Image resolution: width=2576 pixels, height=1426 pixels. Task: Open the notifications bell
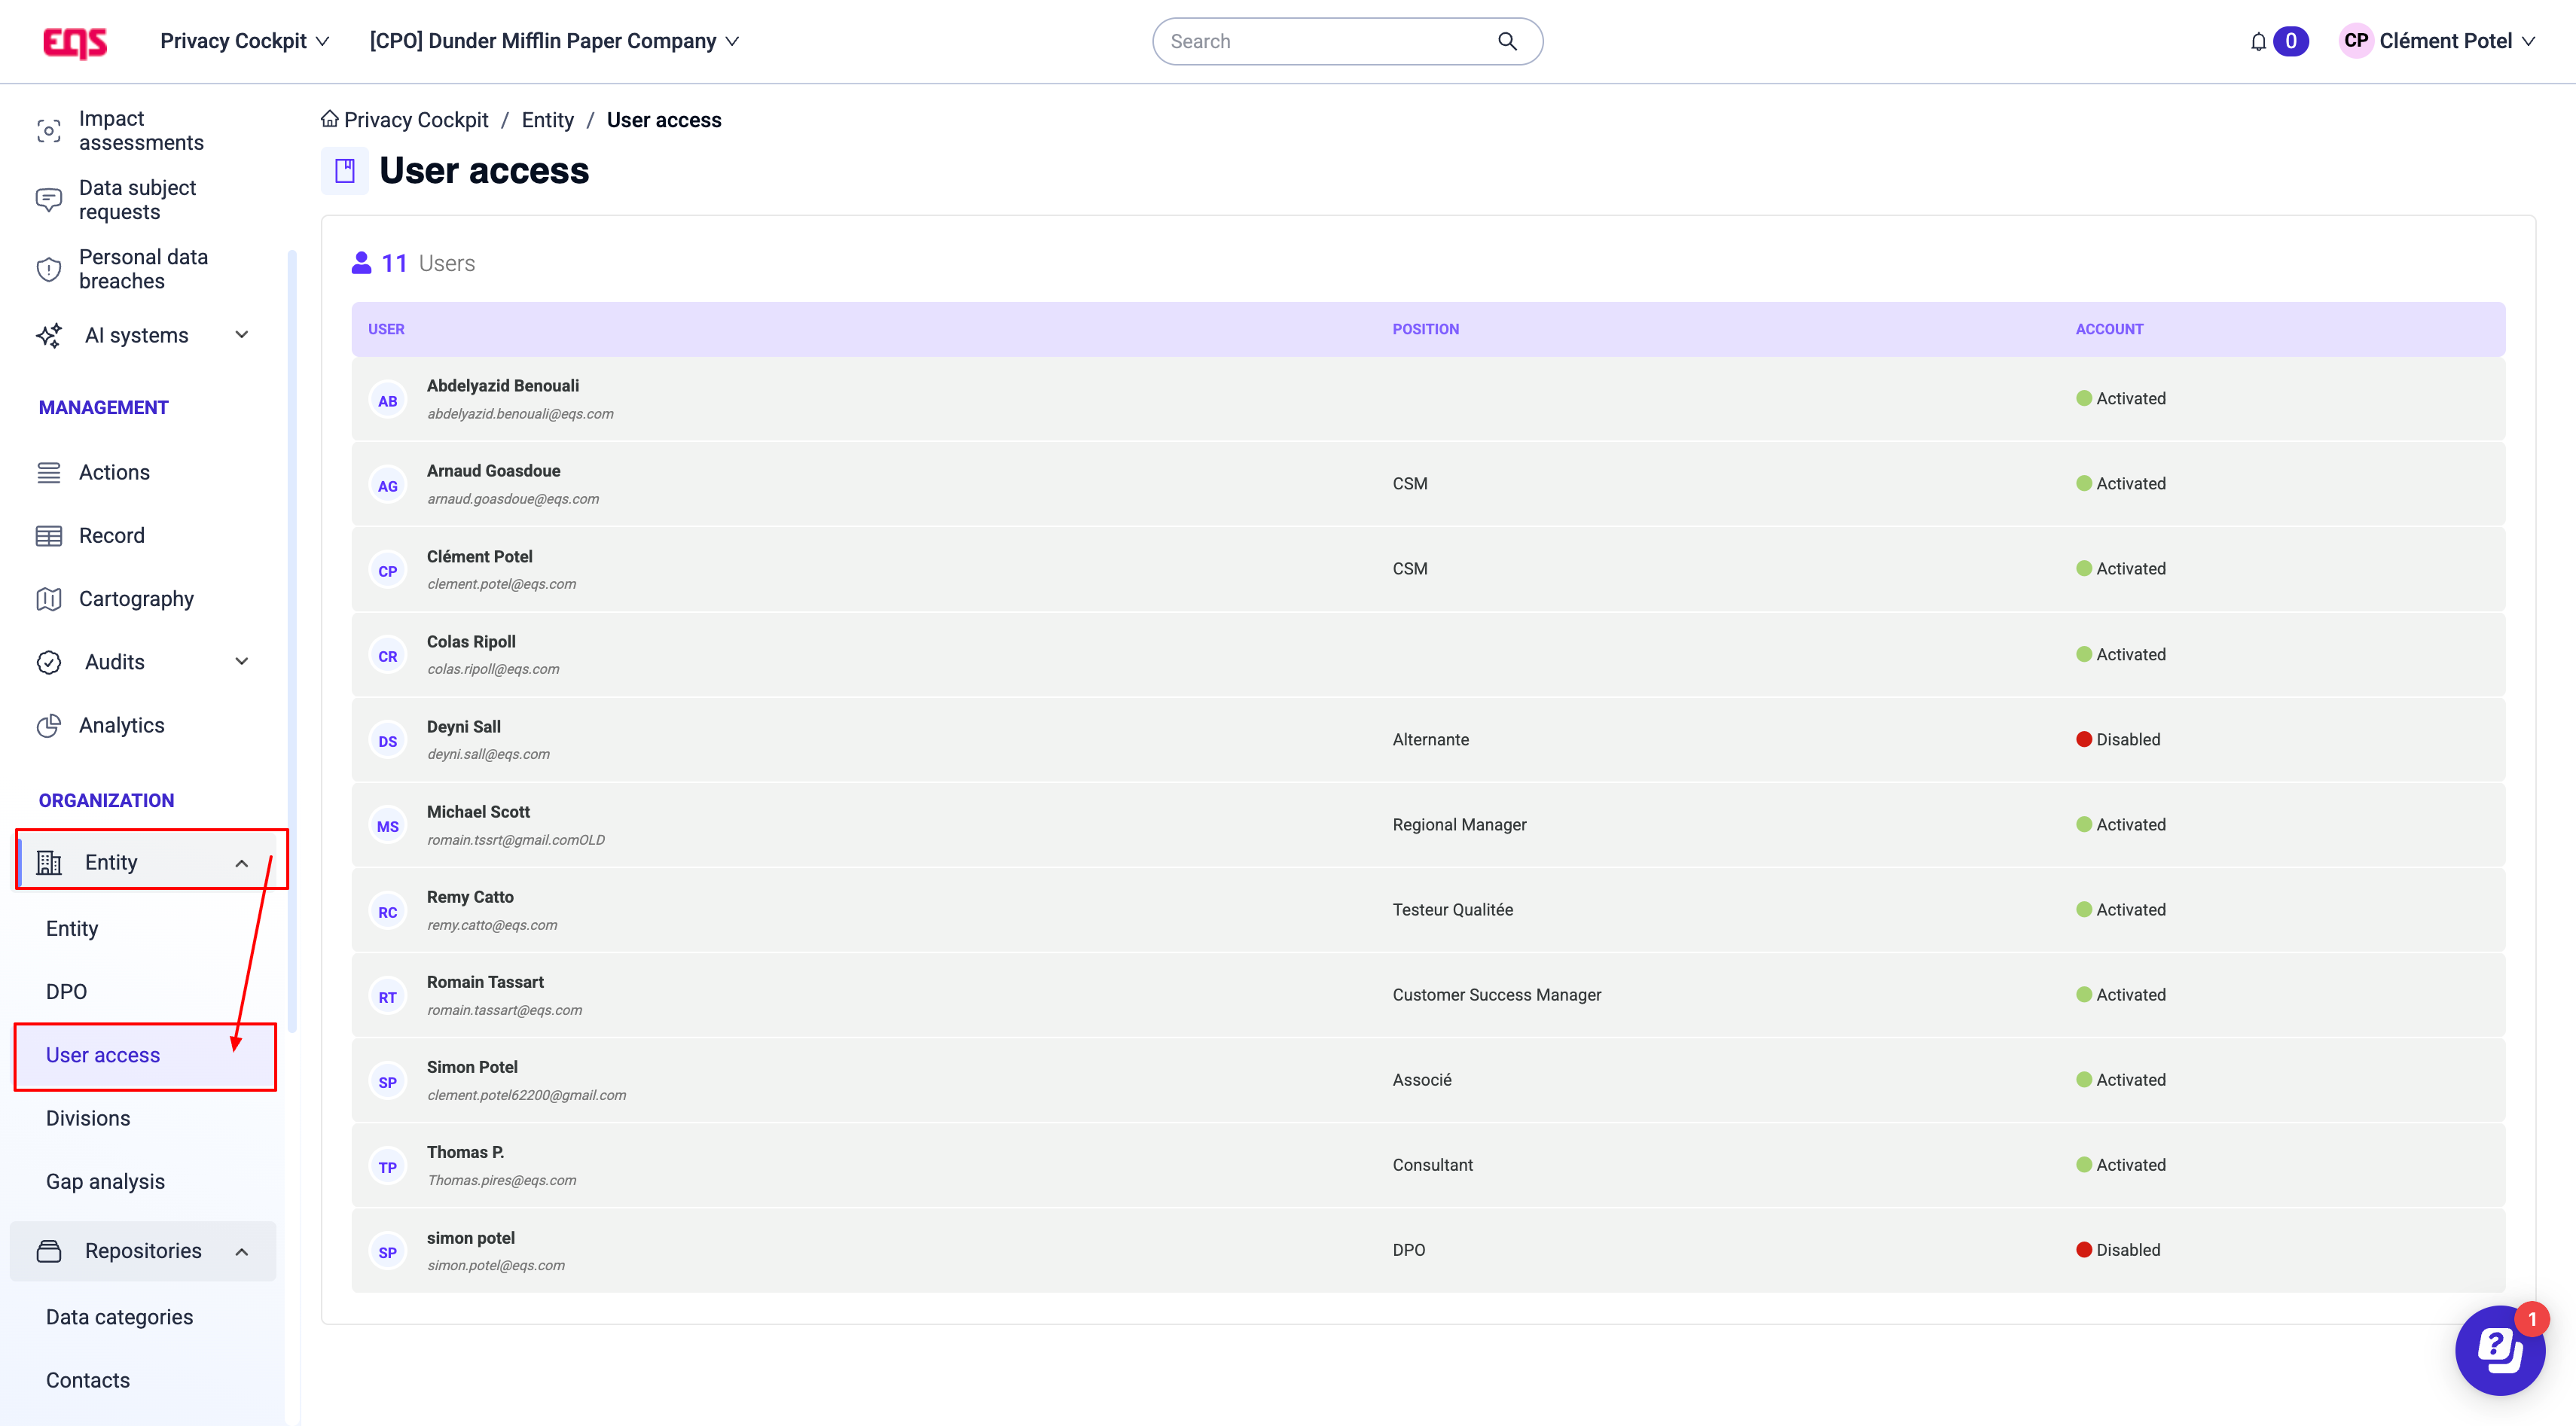[2258, 42]
